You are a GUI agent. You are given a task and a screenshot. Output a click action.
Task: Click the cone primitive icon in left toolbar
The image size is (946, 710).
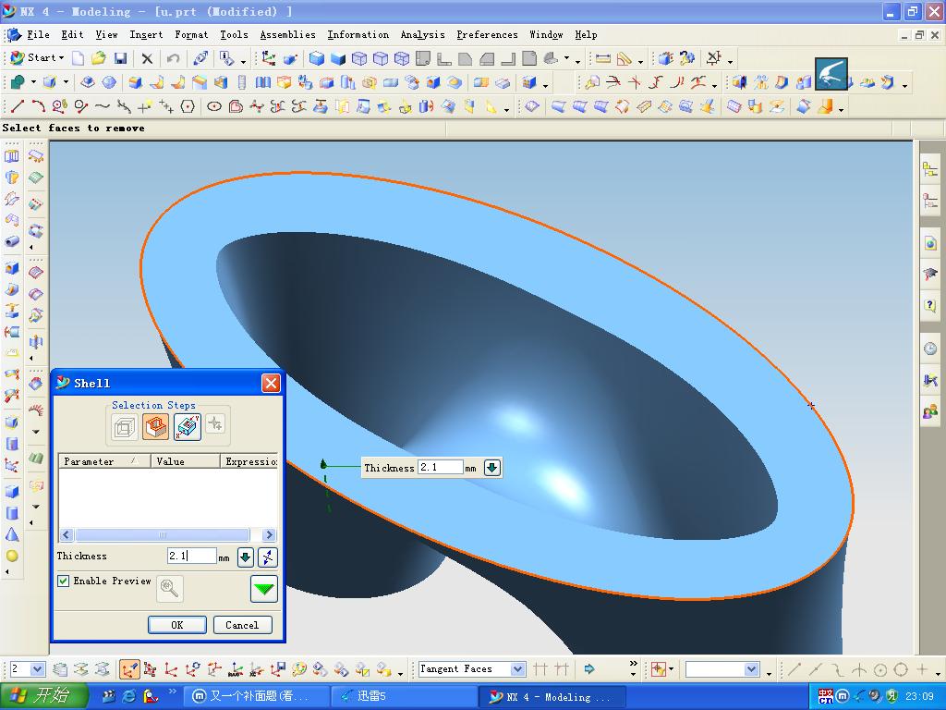pos(12,534)
